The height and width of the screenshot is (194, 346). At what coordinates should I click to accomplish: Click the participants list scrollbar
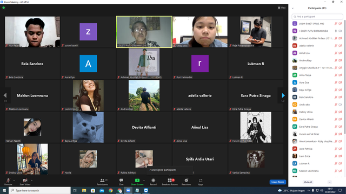[x=345, y=77]
